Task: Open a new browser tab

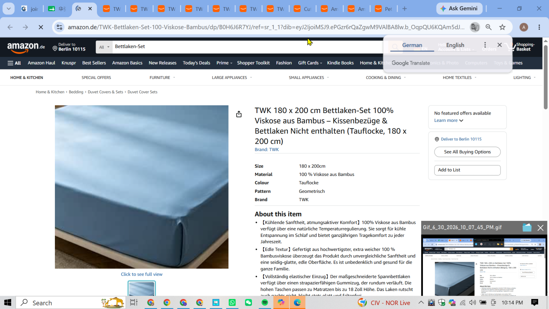Action: pos(404,9)
